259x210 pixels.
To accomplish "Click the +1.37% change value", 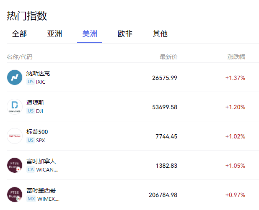I will tap(235, 78).
